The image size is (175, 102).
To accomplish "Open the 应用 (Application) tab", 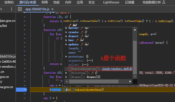I will coord(80,2).
